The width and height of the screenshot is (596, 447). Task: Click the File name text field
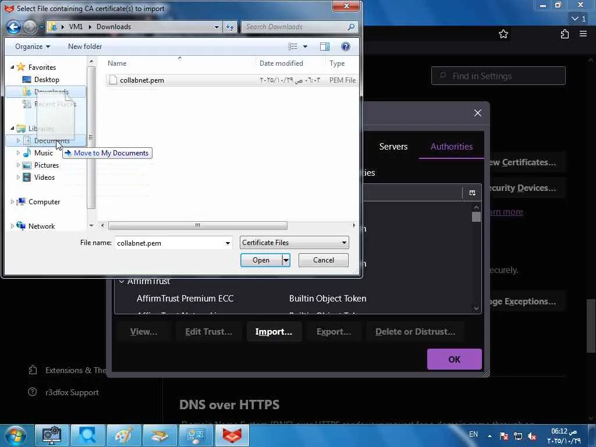[169, 243]
